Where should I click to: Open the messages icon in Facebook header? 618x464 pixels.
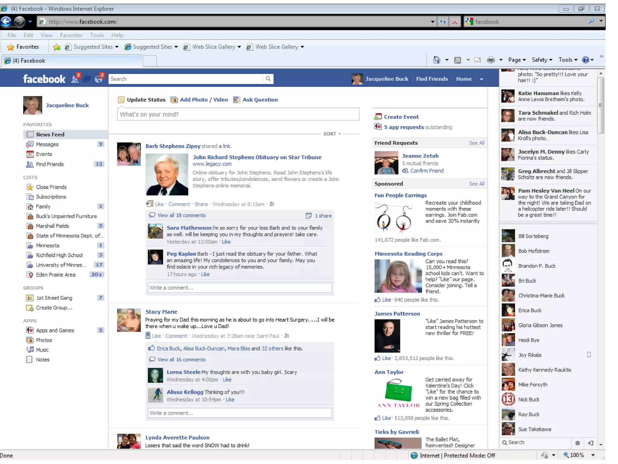(x=87, y=79)
